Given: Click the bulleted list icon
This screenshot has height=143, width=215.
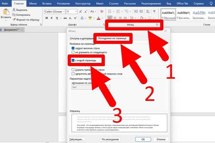Looking at the screenshot, I should point(110,11).
